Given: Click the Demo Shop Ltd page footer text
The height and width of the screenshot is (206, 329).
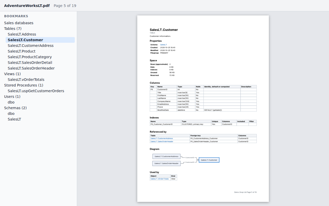Looking at the screenshot, I should [245, 192].
